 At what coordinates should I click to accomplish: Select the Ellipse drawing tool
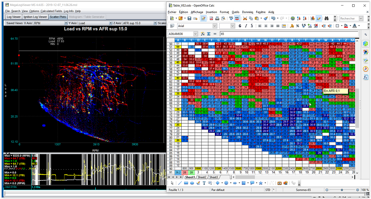192,183
